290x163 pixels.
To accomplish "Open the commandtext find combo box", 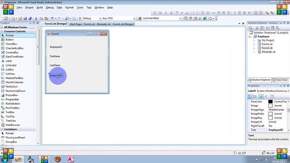I will pyautogui.click(x=180, y=19).
